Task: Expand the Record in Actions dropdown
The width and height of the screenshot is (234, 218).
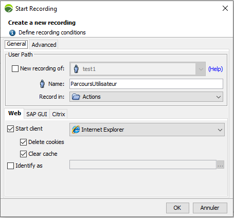Action: [146, 97]
